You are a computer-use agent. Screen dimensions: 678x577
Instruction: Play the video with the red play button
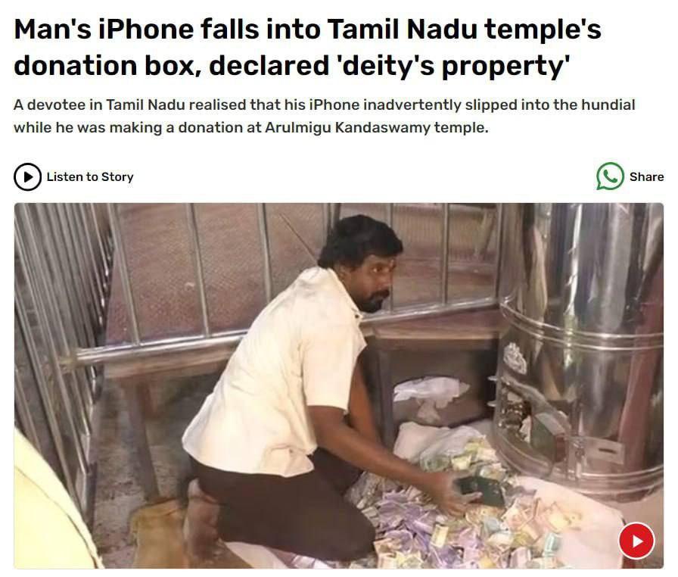pos(636,541)
